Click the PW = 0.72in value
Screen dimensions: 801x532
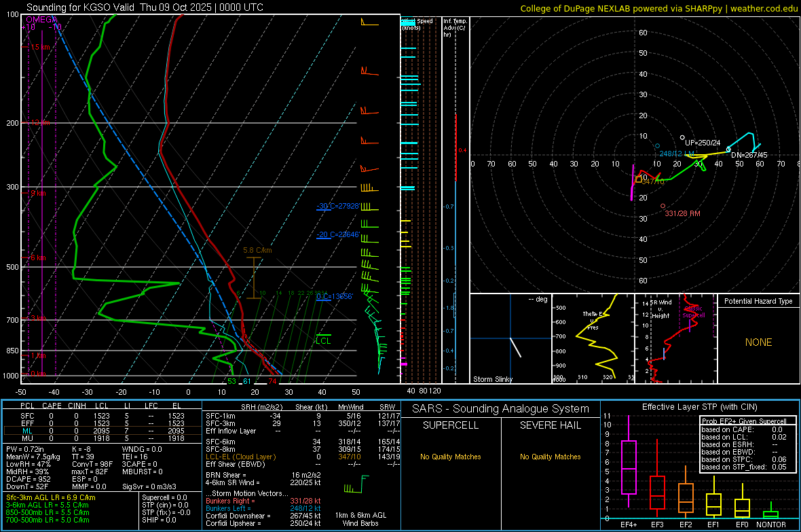[25, 449]
